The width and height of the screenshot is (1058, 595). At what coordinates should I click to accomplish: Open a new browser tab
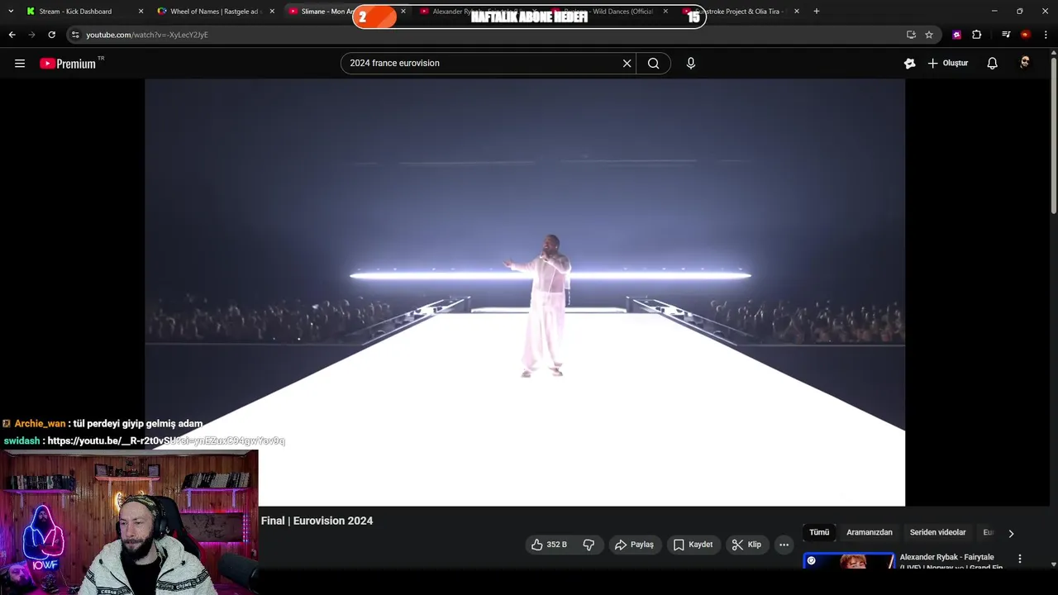click(x=816, y=12)
